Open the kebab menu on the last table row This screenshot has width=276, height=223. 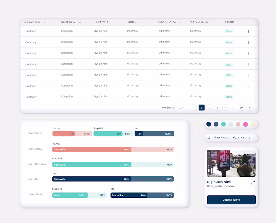pos(249,97)
